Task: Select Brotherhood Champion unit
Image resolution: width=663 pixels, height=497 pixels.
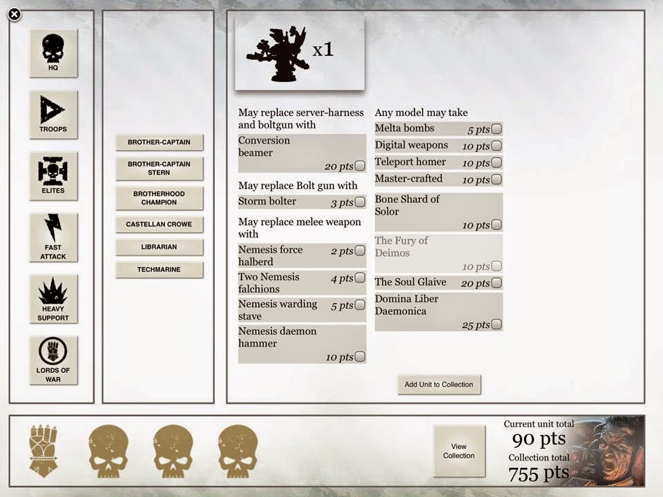Action: [159, 198]
